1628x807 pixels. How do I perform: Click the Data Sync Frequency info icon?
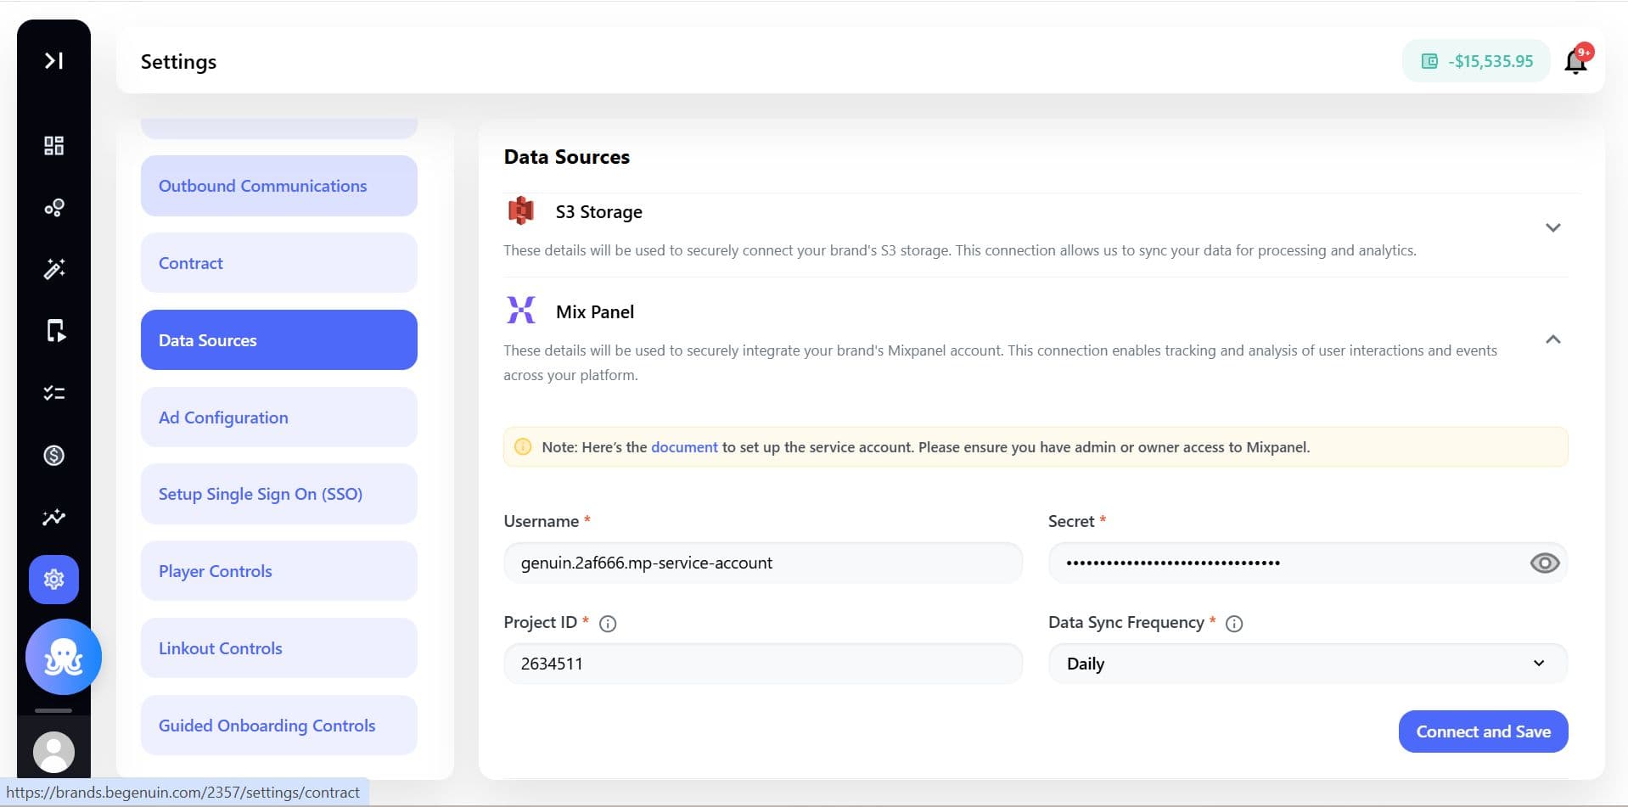coord(1234,624)
